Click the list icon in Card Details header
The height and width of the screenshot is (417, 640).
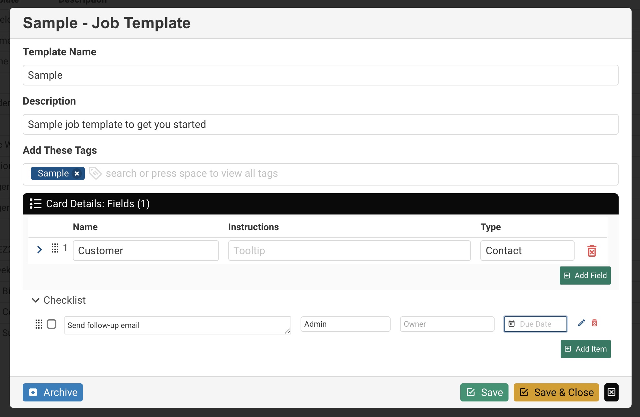[35, 204]
